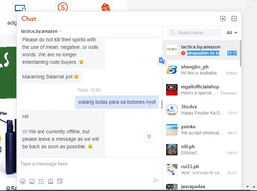This screenshot has height=191, width=257.
Task: Click the Google Translate floating icon
Action: coord(162,61)
